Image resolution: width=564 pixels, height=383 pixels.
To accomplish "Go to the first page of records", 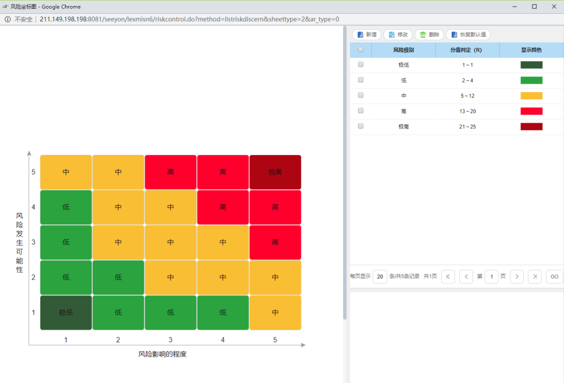I will 448,276.
